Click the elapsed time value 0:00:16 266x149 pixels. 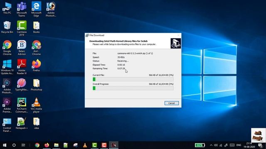coord(121,65)
